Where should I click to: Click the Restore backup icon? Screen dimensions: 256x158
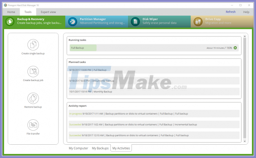coord(33,98)
